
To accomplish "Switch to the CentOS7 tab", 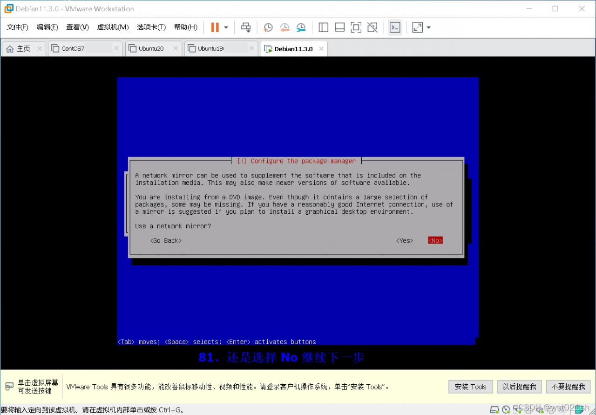I will 86,48.
